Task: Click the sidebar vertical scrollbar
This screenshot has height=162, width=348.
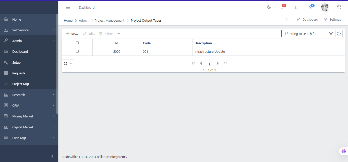Action: pyautogui.click(x=57, y=64)
